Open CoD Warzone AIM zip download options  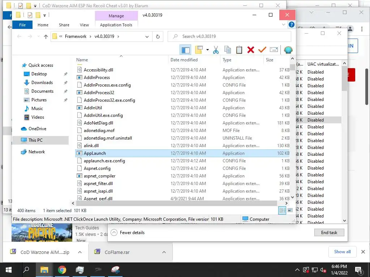coord(80,252)
